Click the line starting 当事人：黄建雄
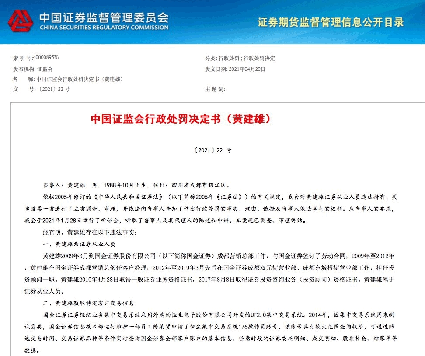The width and height of the screenshot is (425, 356). (x=137, y=185)
